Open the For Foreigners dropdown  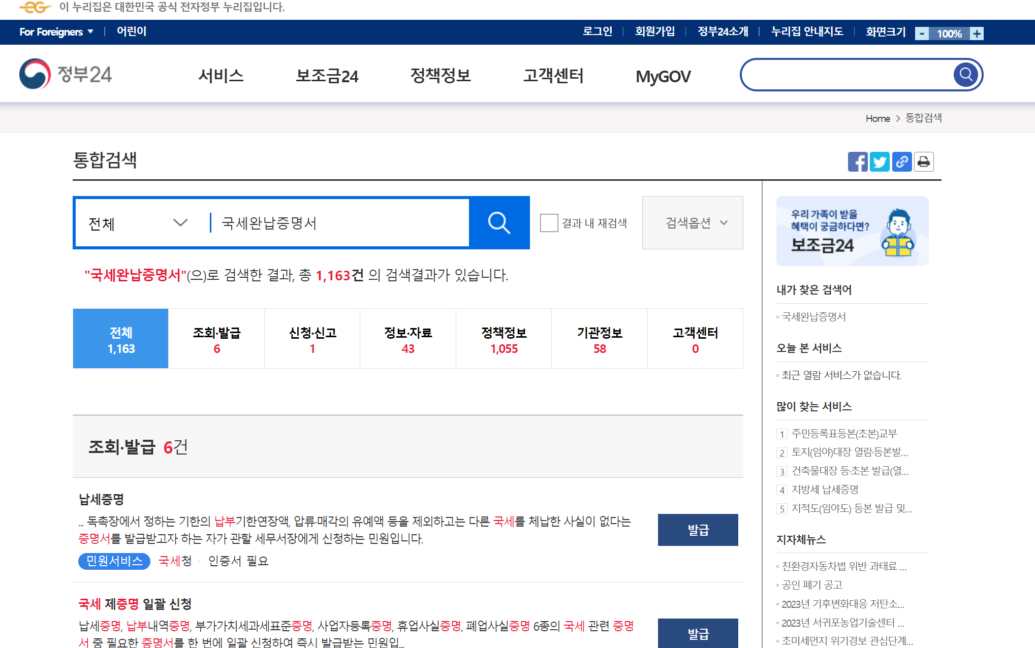(x=56, y=31)
